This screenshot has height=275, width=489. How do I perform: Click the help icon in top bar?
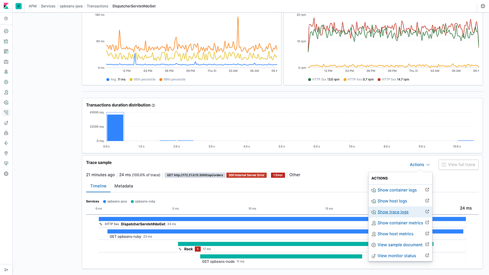483,6
